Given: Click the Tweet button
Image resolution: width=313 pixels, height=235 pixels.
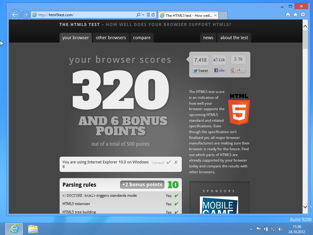Looking at the screenshot, I should pos(201,71).
